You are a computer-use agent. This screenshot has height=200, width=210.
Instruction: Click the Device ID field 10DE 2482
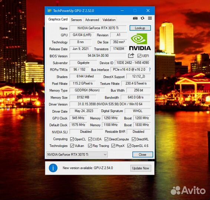click(132, 63)
